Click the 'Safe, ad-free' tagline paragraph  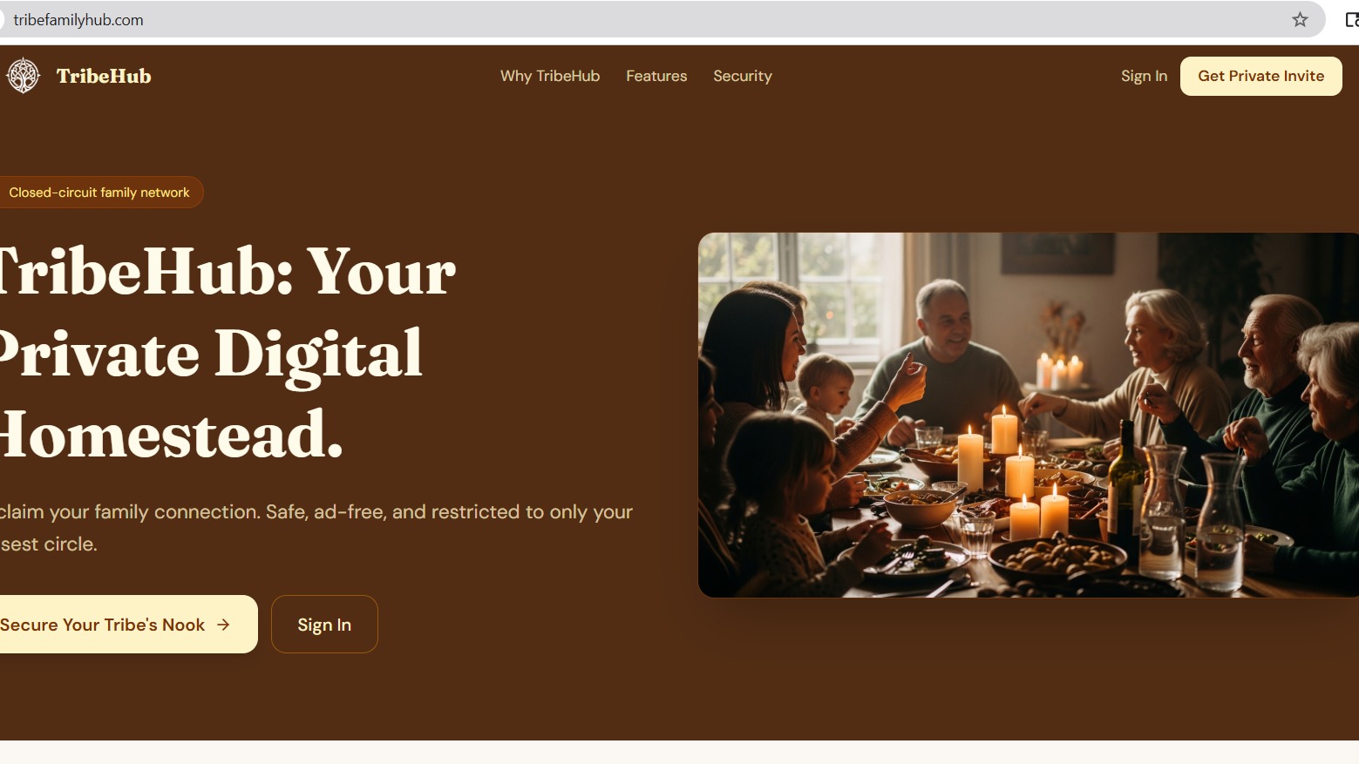(316, 527)
